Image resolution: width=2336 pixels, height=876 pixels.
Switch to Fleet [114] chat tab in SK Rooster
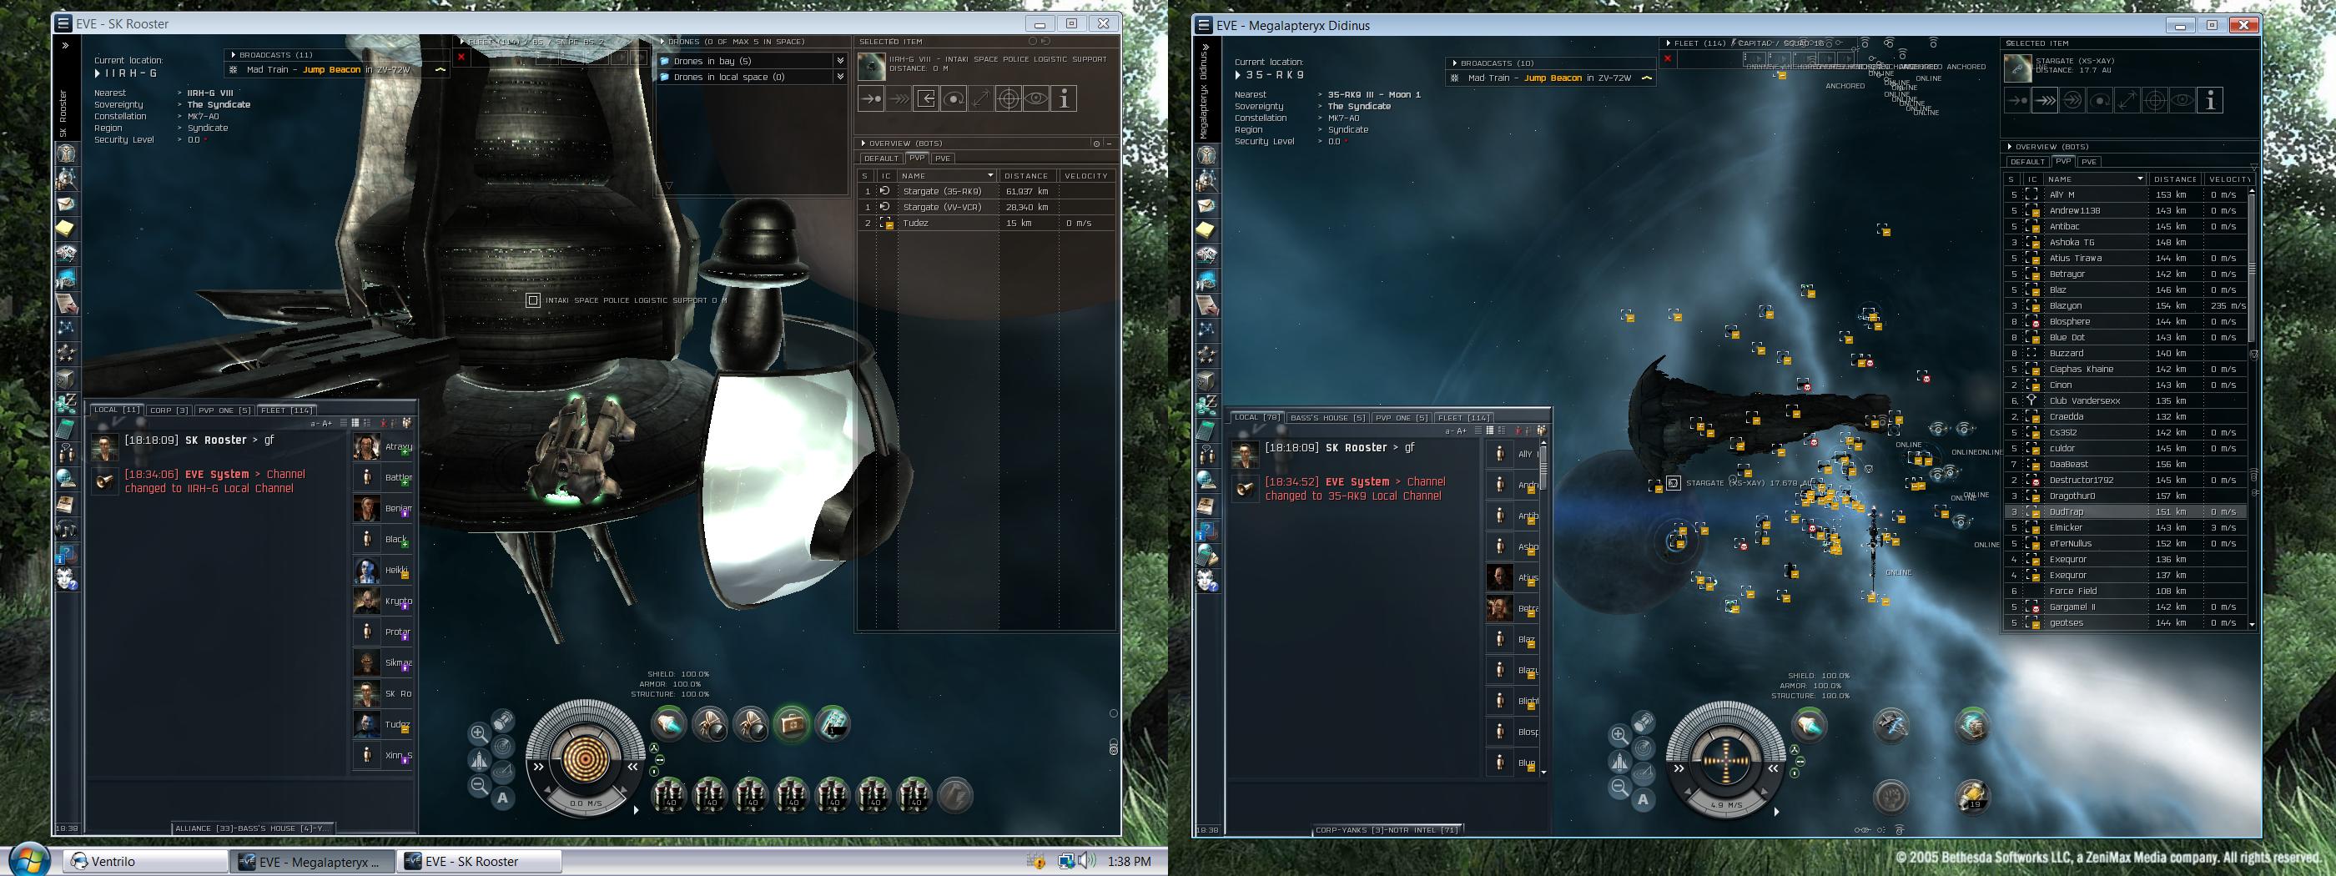point(288,410)
